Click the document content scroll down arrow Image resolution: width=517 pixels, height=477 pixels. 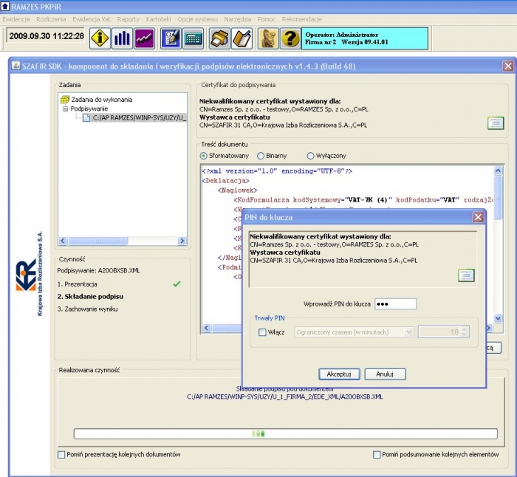coord(498,318)
